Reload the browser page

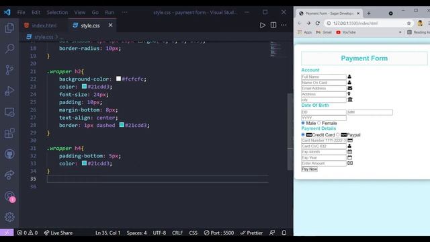click(x=318, y=24)
